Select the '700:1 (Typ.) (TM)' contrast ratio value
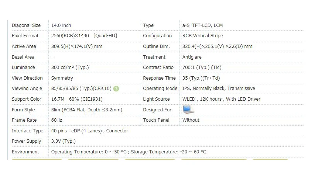The height and width of the screenshot is (177, 315). click(202, 67)
